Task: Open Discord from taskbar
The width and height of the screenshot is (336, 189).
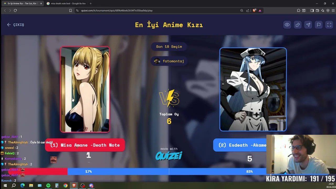Action: 91,186
